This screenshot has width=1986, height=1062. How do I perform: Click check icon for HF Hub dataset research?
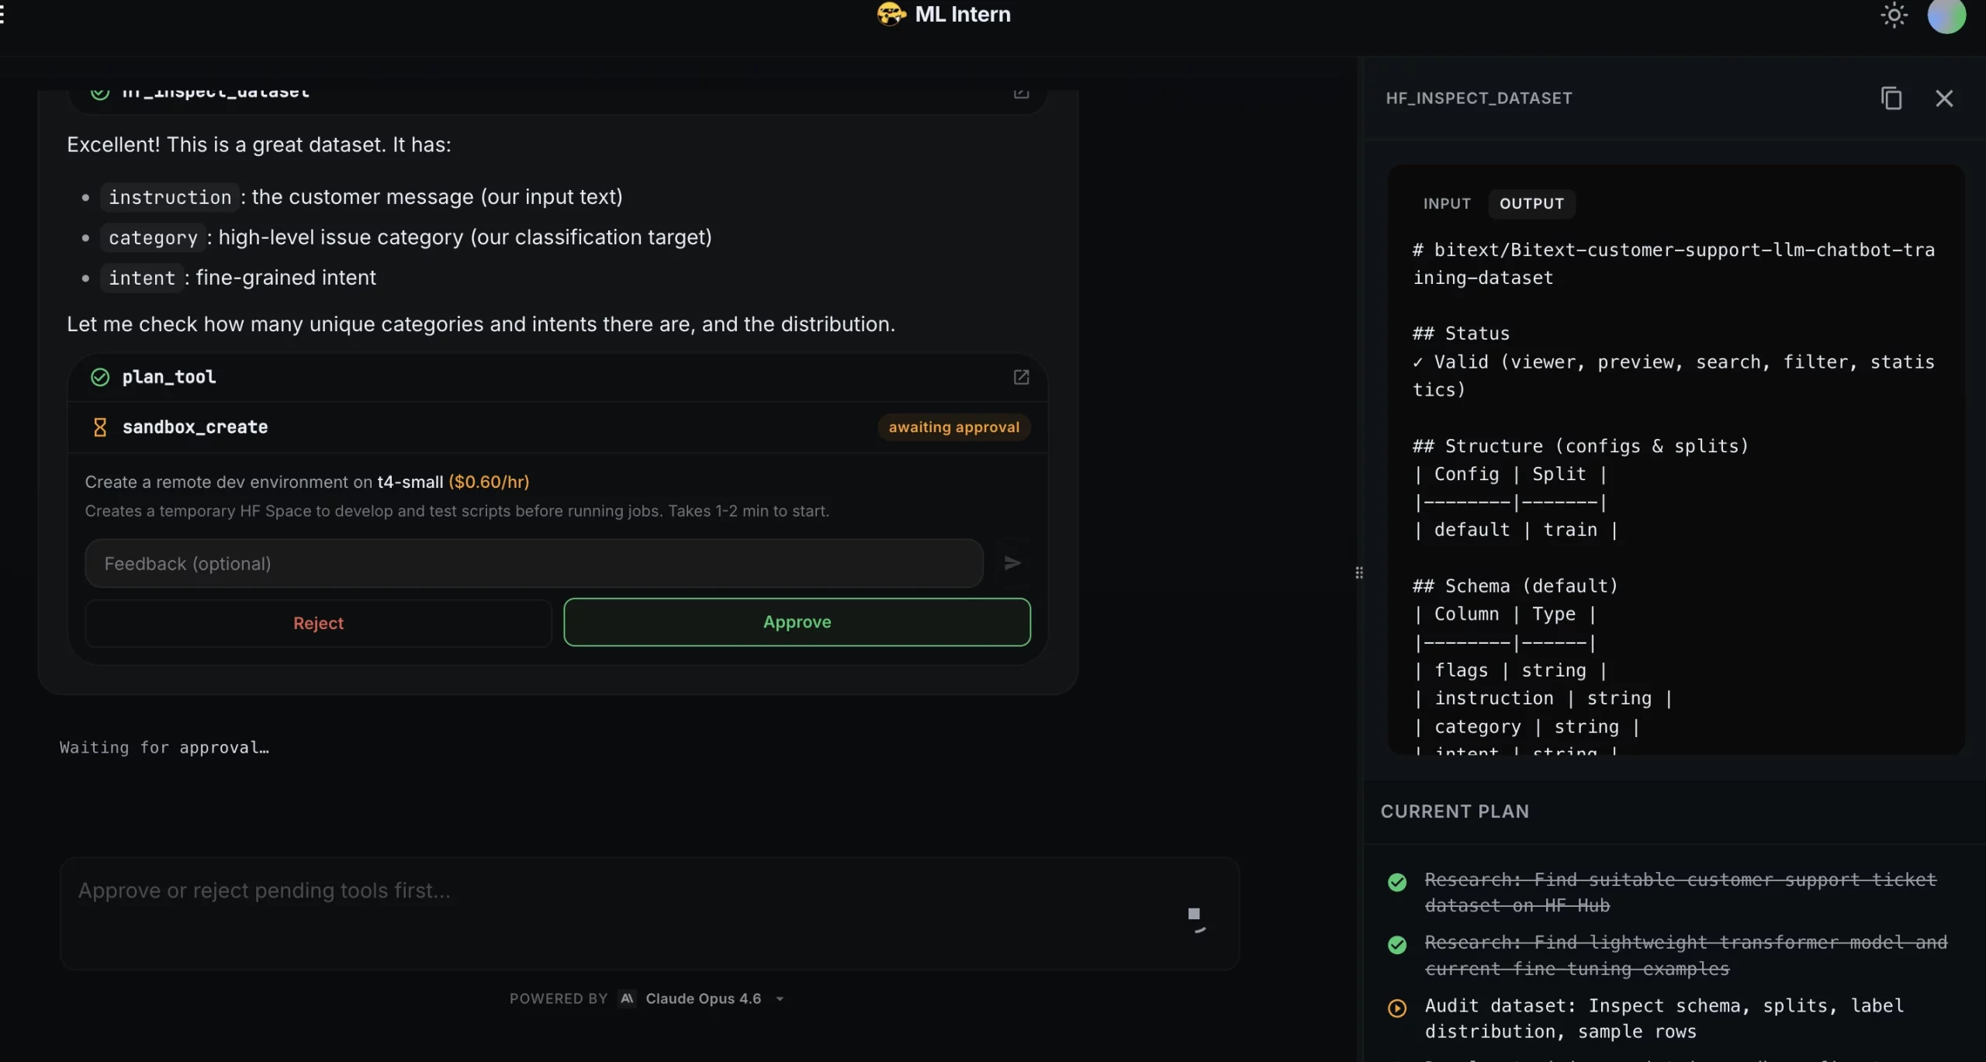(x=1396, y=883)
